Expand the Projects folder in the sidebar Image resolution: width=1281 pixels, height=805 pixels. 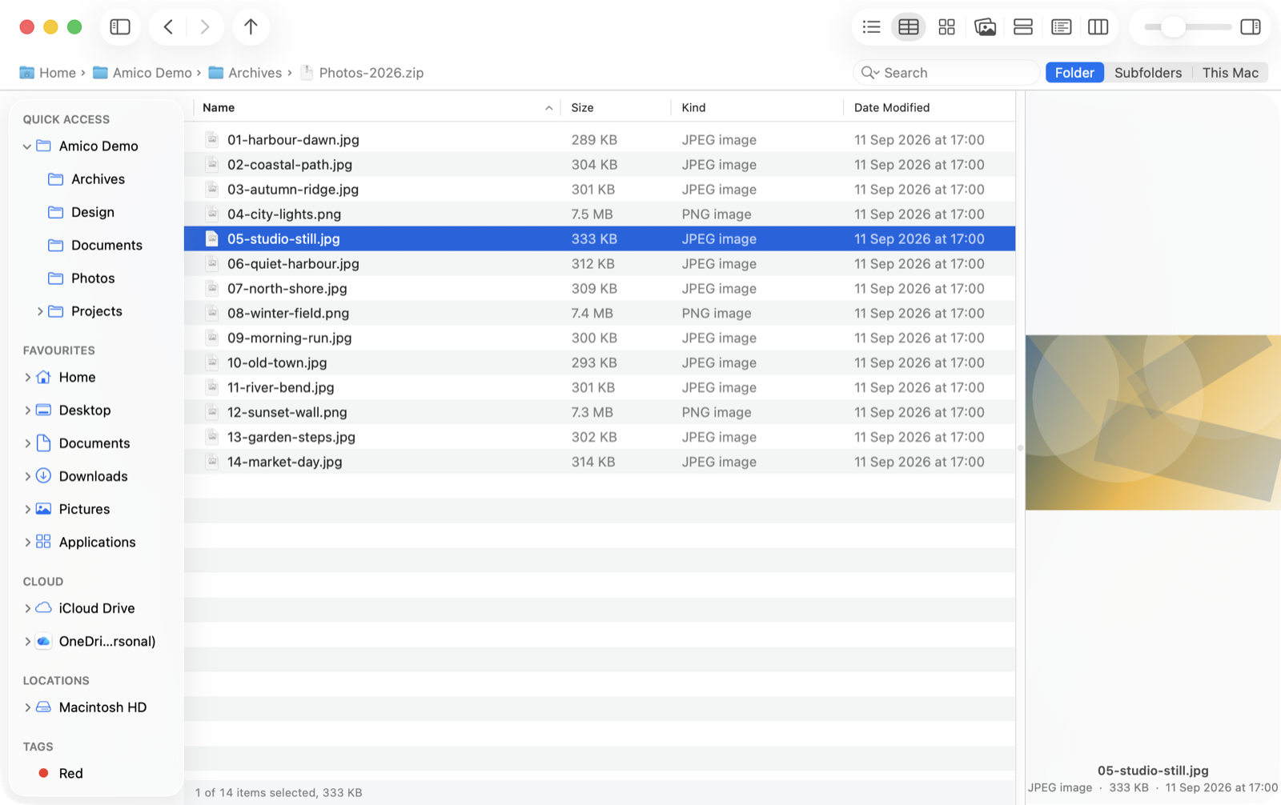point(40,311)
